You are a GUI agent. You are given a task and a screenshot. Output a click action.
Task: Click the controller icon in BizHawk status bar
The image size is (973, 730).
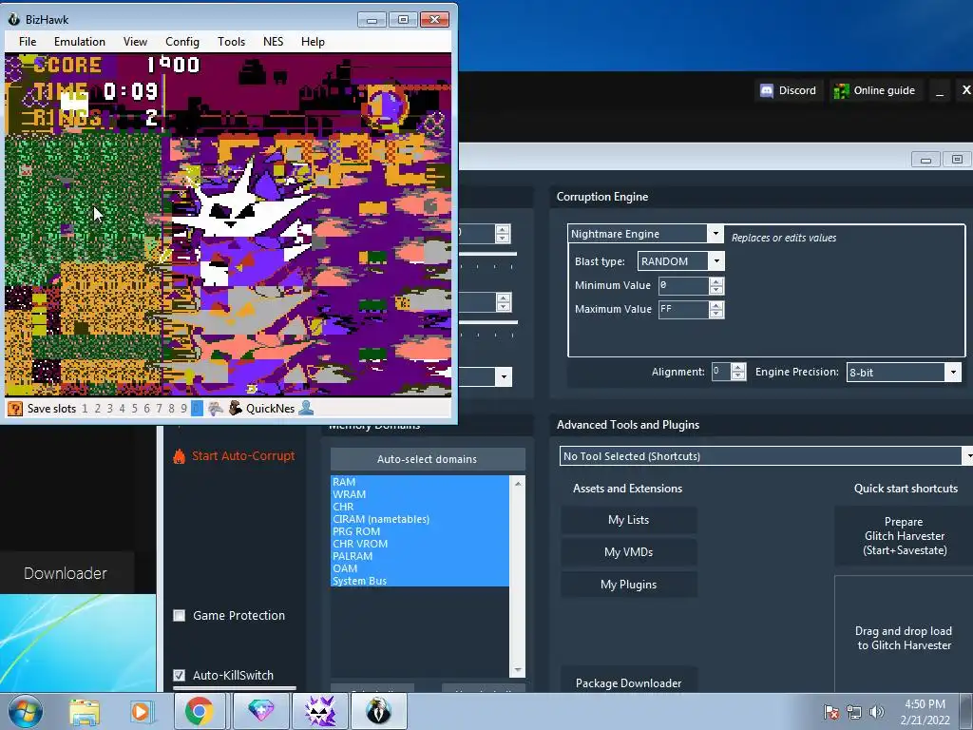click(215, 409)
